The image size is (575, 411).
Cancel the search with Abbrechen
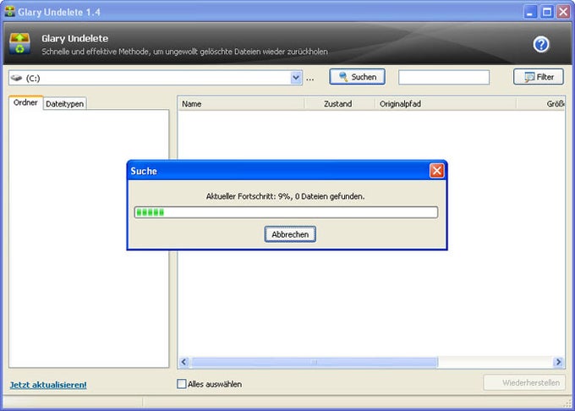[x=290, y=234]
